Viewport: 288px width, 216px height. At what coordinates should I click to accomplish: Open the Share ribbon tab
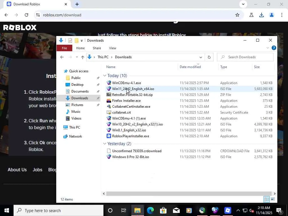[97, 48]
